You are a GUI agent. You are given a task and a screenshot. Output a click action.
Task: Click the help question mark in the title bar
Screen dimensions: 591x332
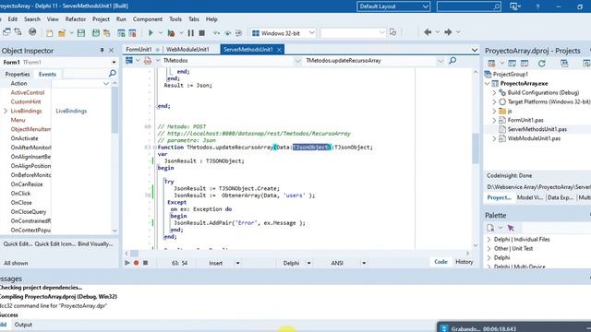[x=537, y=6]
